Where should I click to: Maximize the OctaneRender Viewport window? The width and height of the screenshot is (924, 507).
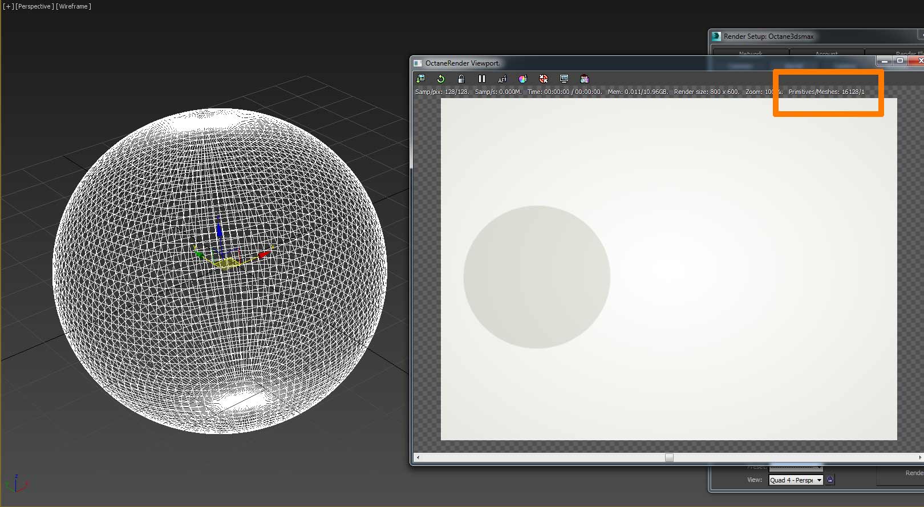[x=900, y=60]
